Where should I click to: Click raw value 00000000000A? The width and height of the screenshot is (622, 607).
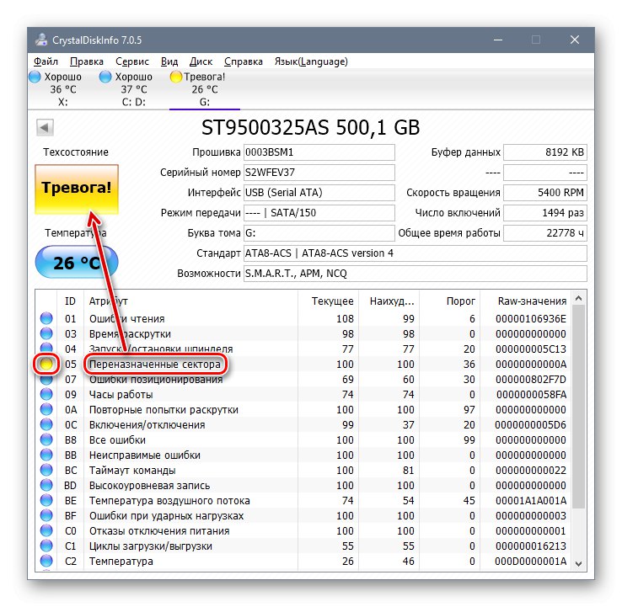531,365
